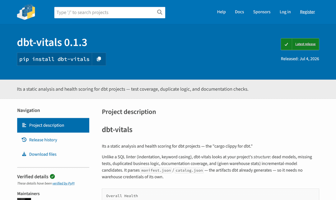
Task: Go to Log in
Action: pyautogui.click(x=285, y=12)
